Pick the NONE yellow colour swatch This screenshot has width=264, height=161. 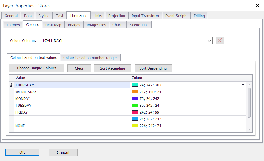click(135, 126)
